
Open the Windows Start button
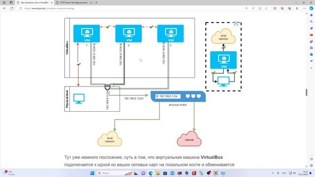pyautogui.click(x=92, y=173)
